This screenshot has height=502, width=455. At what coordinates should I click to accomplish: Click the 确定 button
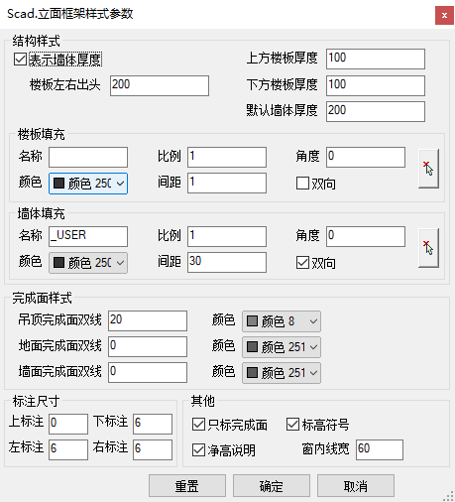(272, 486)
